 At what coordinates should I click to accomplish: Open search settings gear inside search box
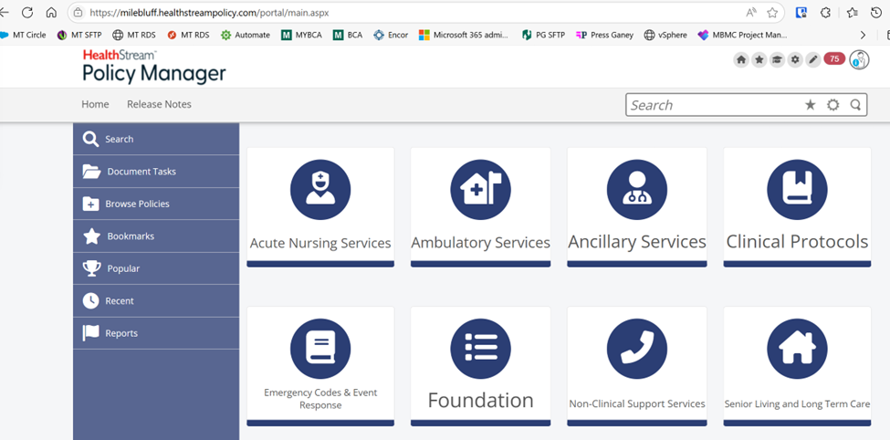point(832,105)
